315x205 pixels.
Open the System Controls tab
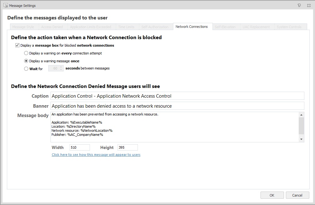(289, 27)
